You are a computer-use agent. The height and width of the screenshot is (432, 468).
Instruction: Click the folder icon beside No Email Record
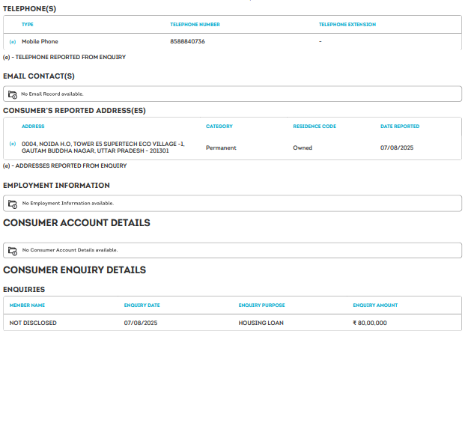[x=12, y=94]
